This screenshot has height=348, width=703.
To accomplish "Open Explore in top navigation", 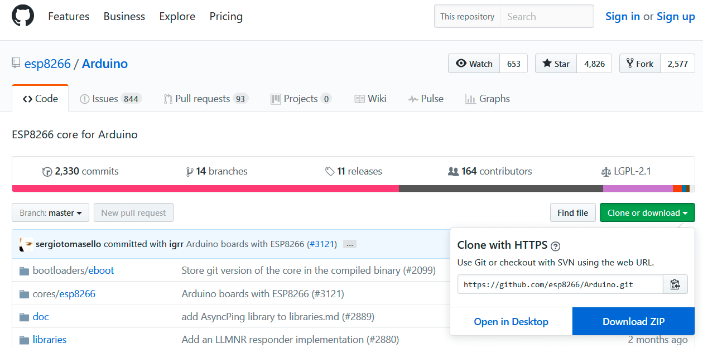I will [x=177, y=16].
